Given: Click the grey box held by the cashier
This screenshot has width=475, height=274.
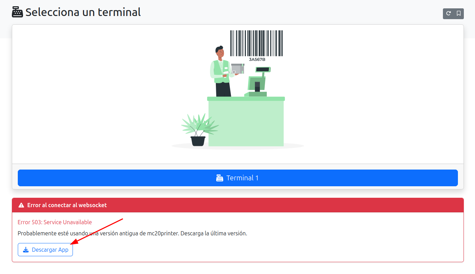Looking at the screenshot, I should click(x=237, y=69).
